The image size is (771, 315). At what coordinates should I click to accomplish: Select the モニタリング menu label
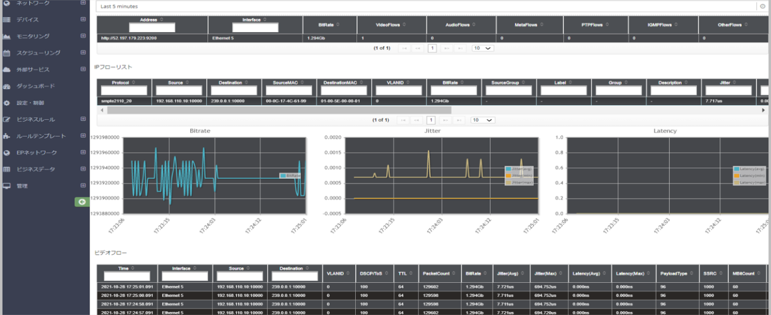pyautogui.click(x=33, y=37)
